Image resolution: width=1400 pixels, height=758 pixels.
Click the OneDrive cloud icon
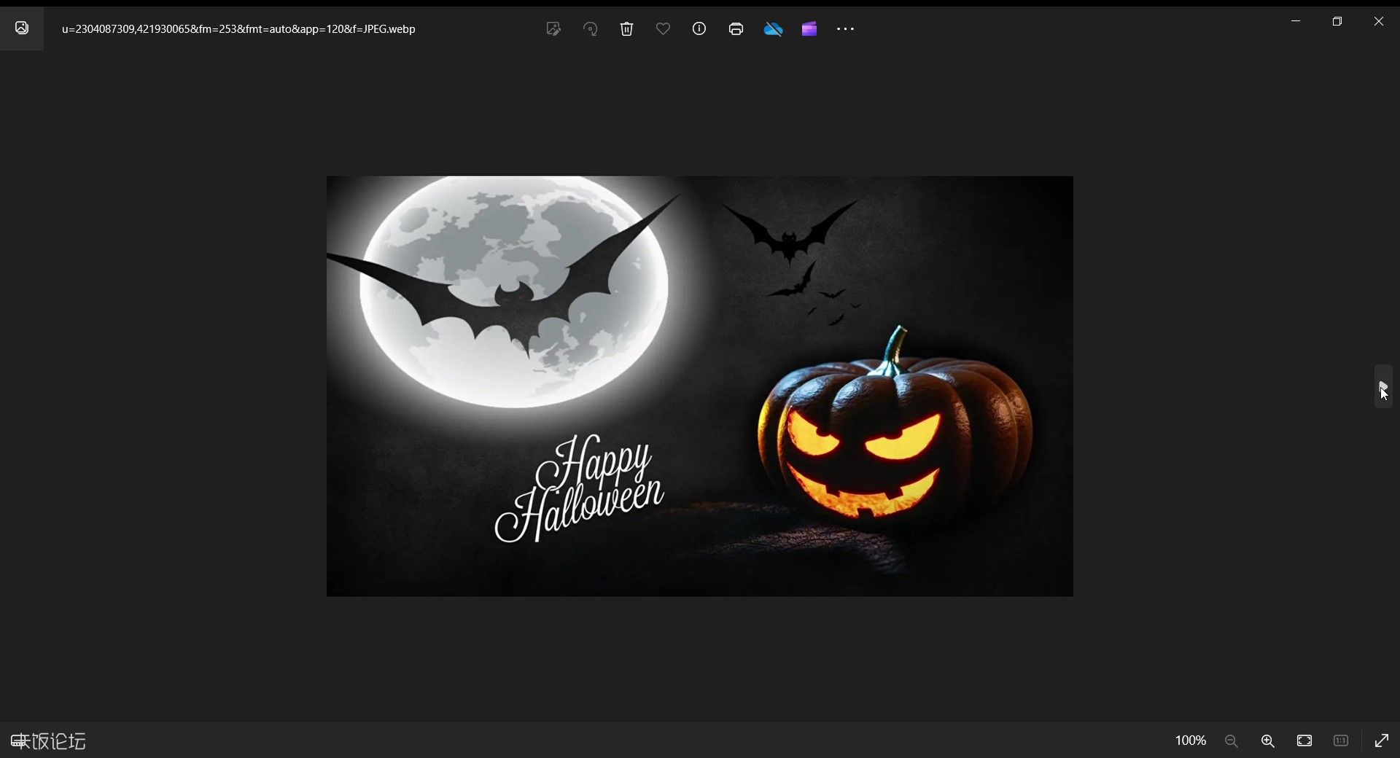tap(773, 29)
